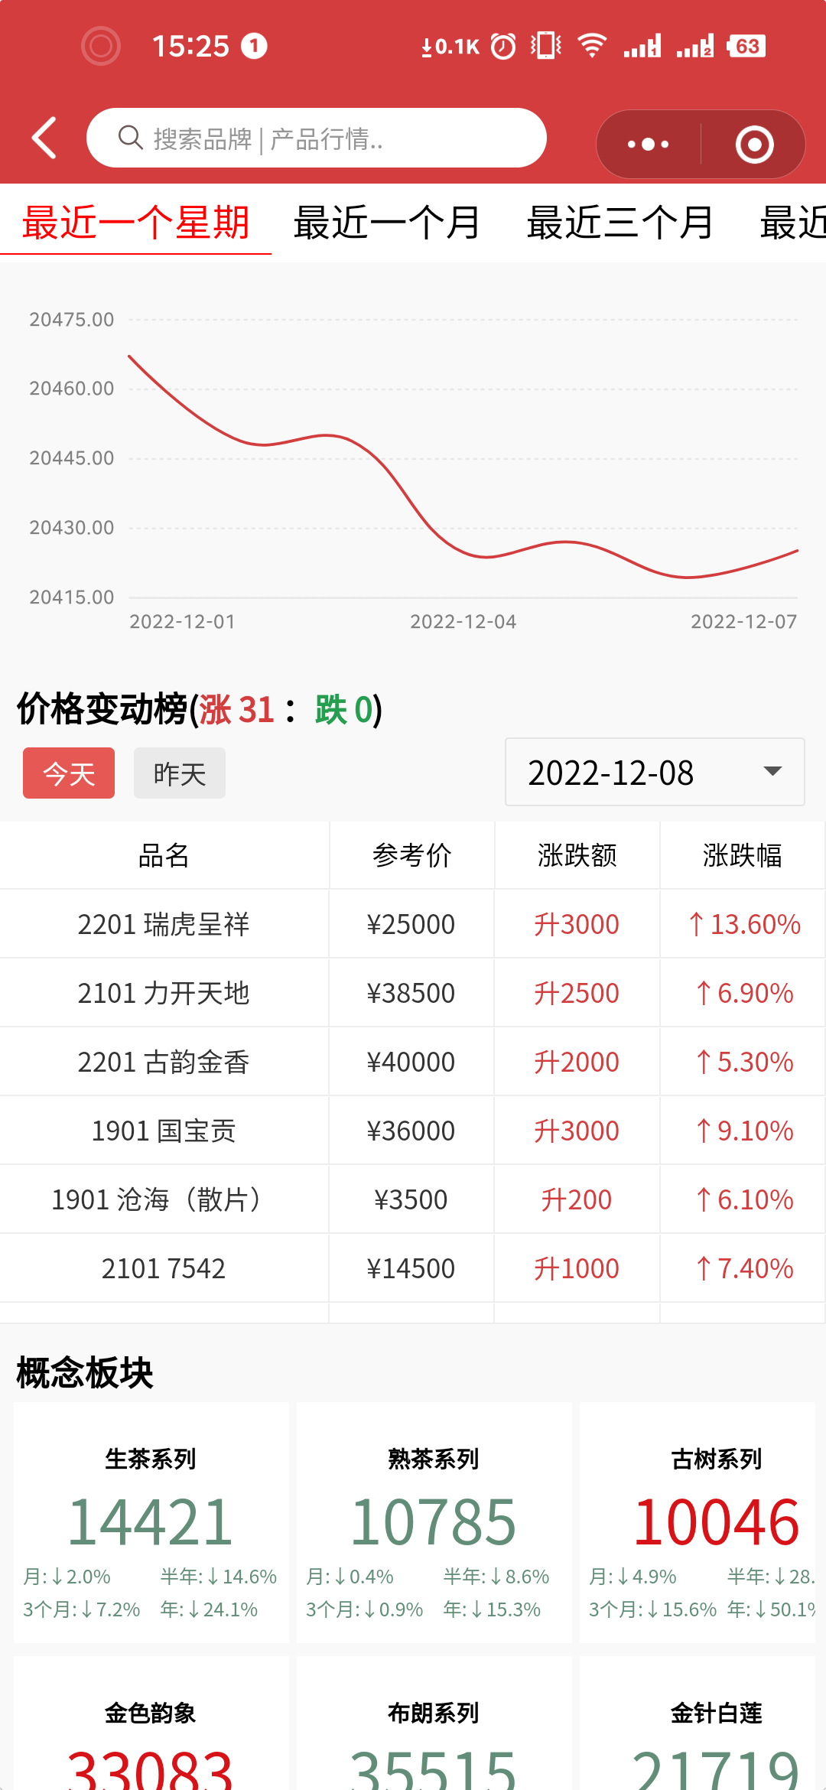Open the 2022-12-08 date dropdown

coord(655,772)
